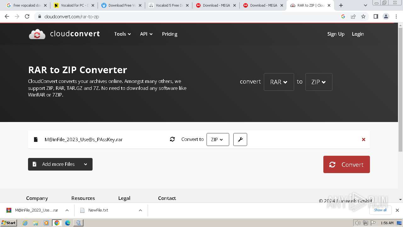Screen dimensions: 403x227
Task: Click the Company footer heading
Action: point(37,198)
